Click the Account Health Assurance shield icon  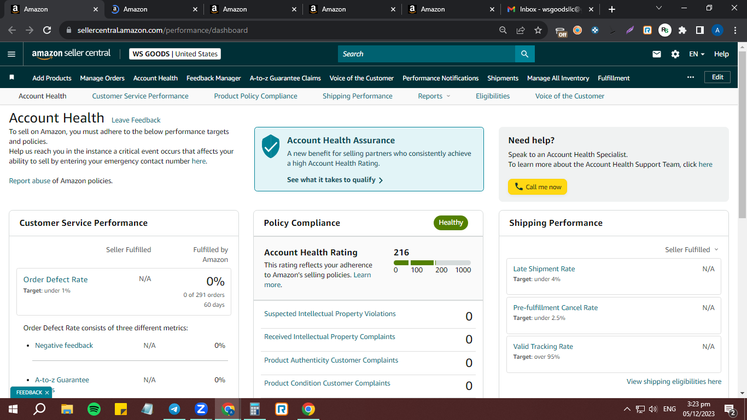271,147
